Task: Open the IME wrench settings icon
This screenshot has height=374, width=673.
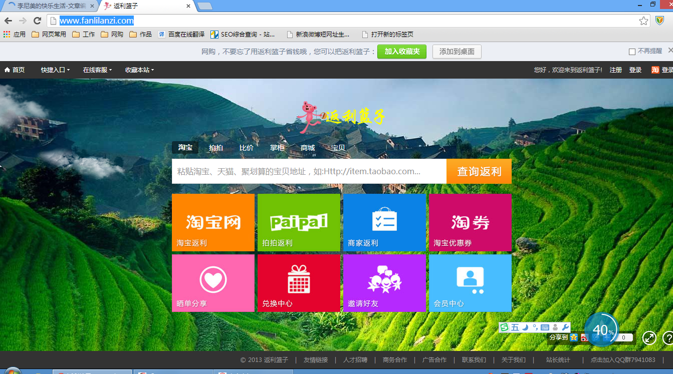Action: coord(565,327)
